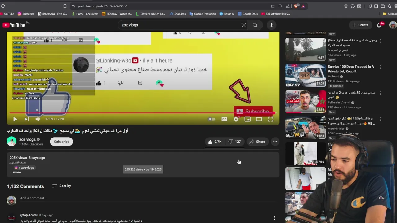The height and width of the screenshot is (223, 397).
Task: Subscribe to the zoz vlogs channel
Action: tap(61, 142)
